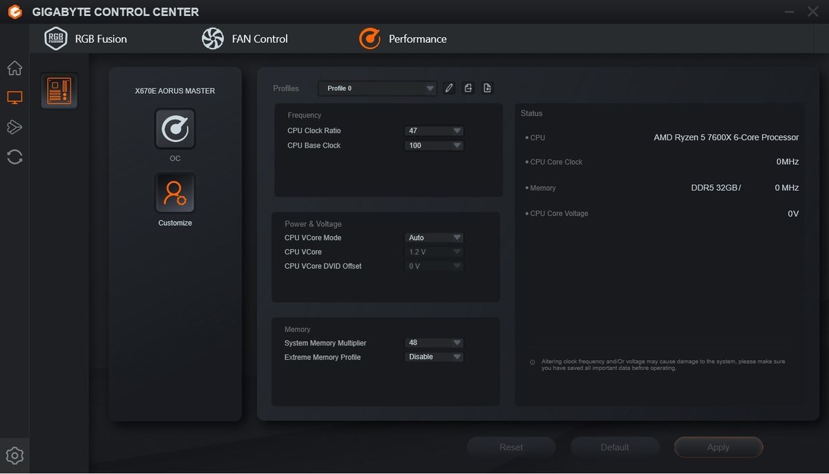Click the Reset button
This screenshot has height=474, width=829.
[511, 447]
